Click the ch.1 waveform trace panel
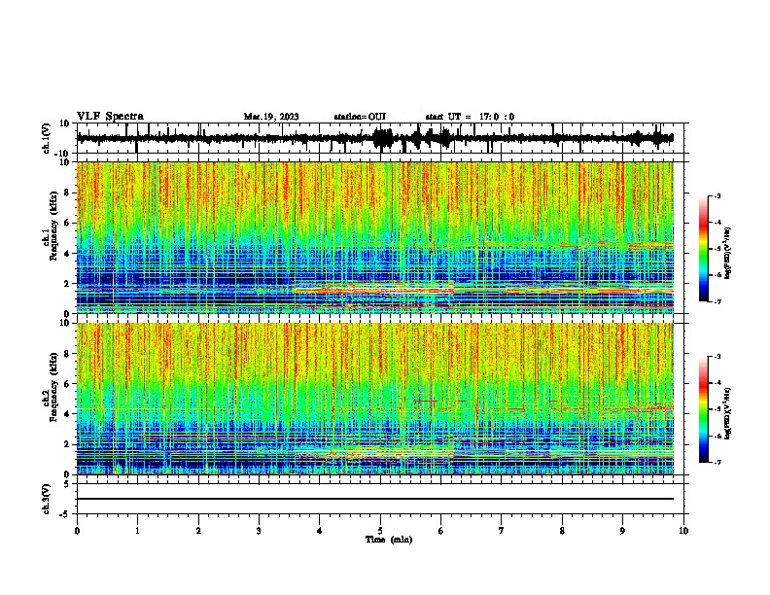Image resolution: width=770 pixels, height=595 pixels. coord(380,138)
